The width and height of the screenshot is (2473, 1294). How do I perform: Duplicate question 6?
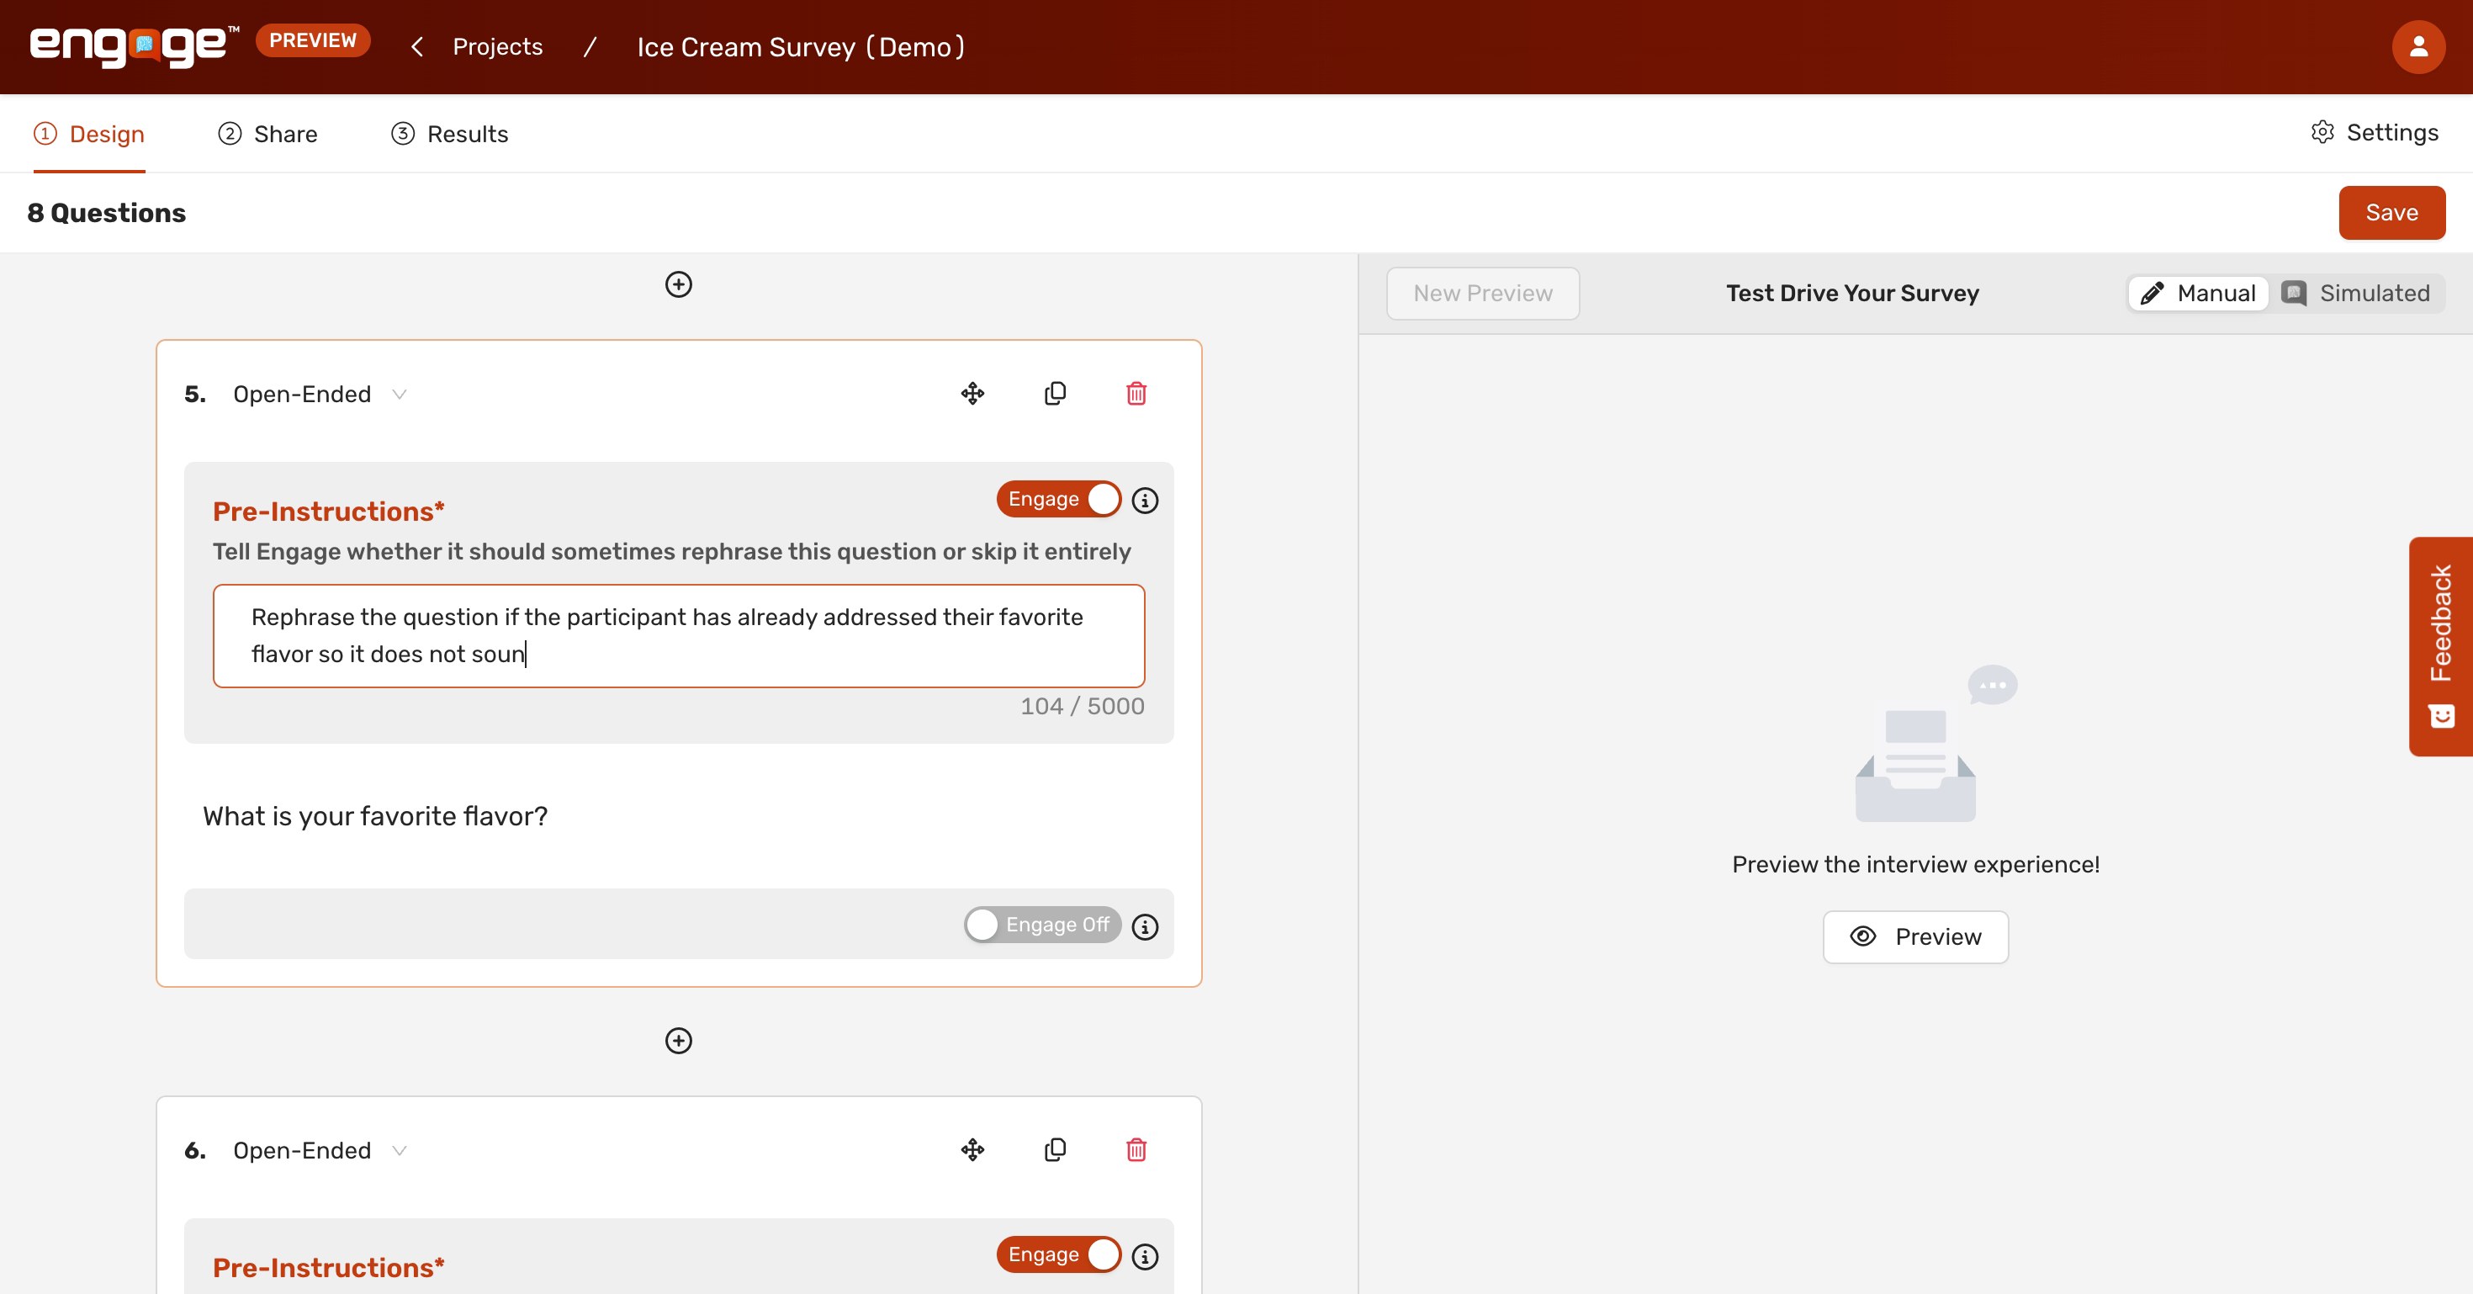1055,1150
